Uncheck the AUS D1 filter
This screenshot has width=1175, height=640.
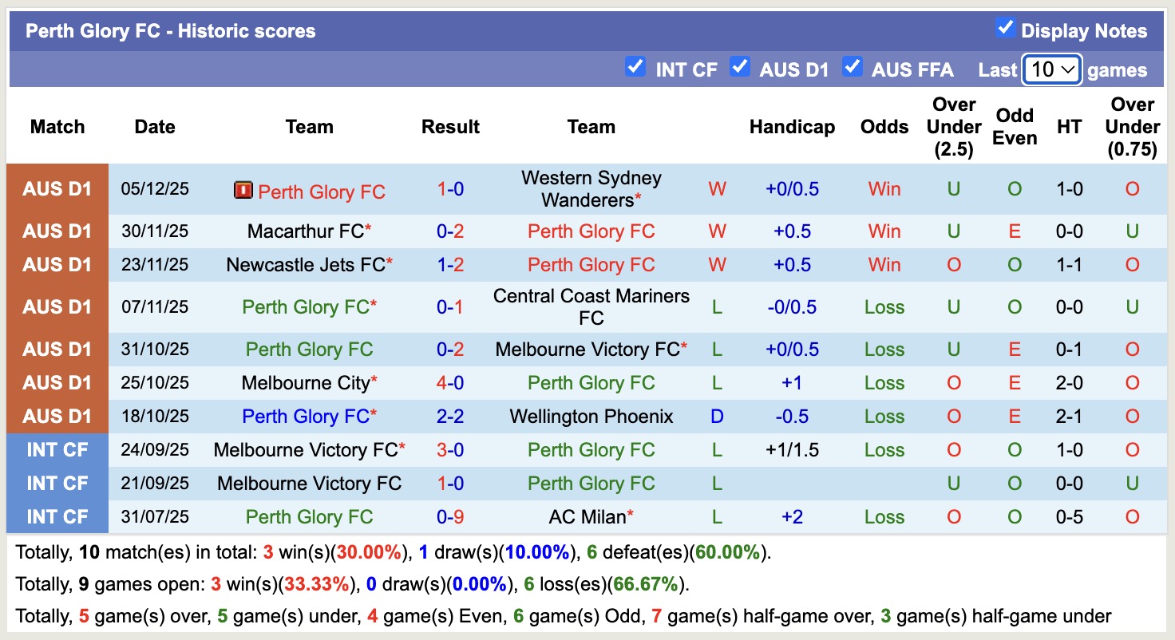click(739, 68)
